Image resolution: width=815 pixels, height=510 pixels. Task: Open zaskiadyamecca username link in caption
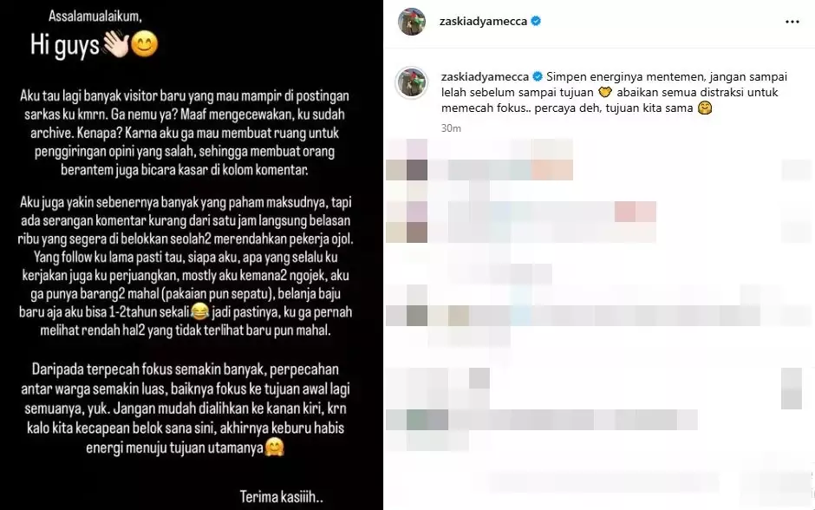(x=485, y=77)
